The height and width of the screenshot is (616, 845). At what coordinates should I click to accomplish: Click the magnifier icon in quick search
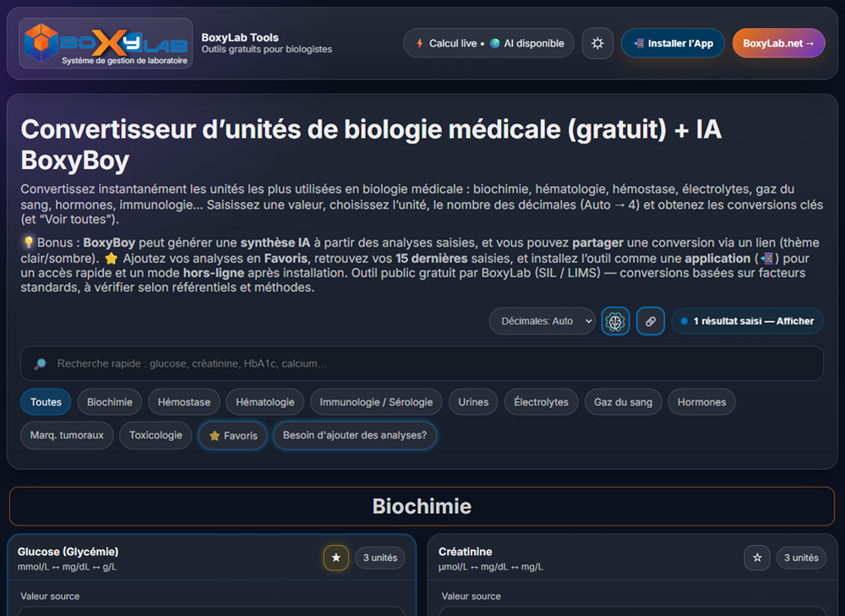click(40, 363)
